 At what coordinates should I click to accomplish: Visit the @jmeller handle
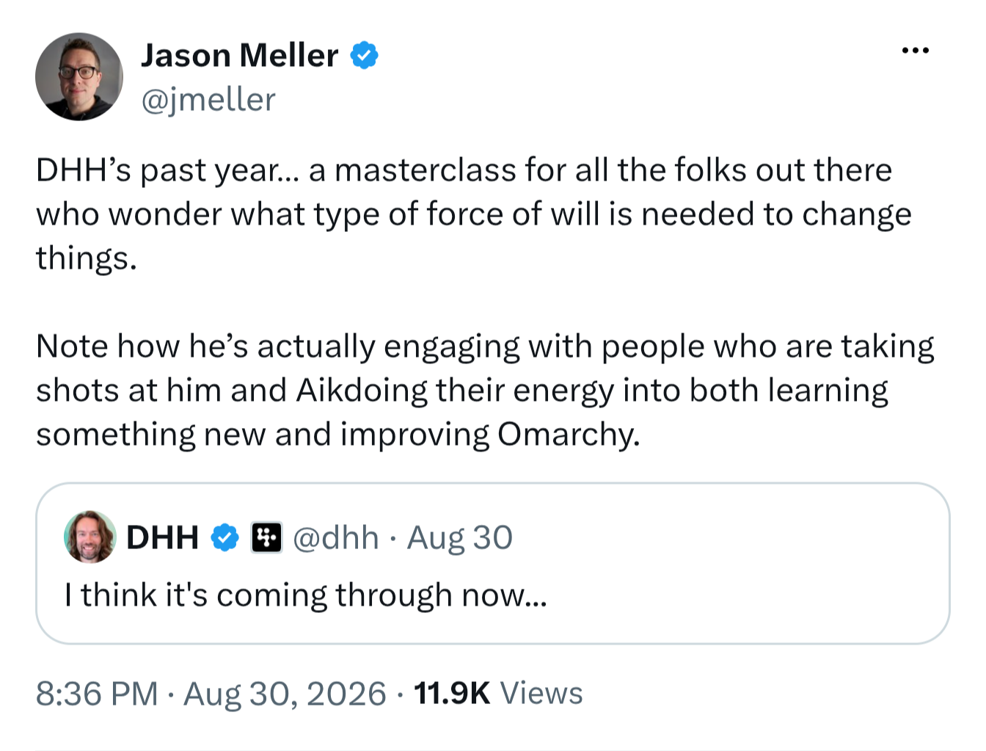coord(208,100)
